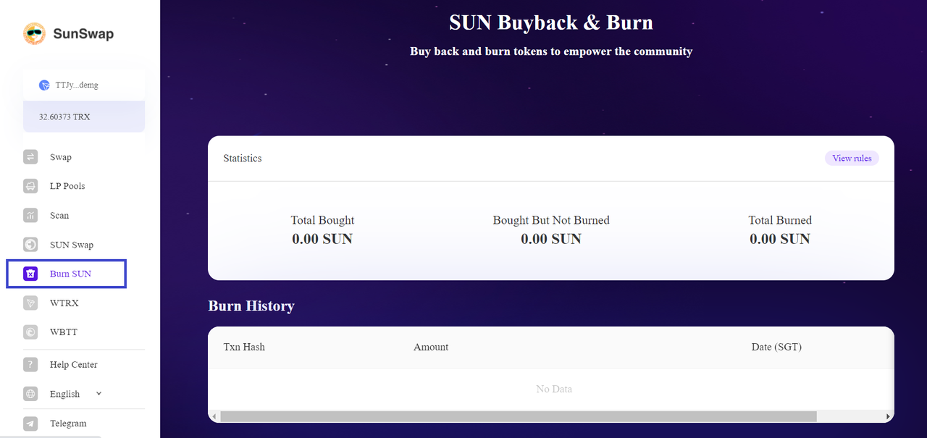Select SUN Swap in the sidebar
The height and width of the screenshot is (438, 927).
pos(72,245)
